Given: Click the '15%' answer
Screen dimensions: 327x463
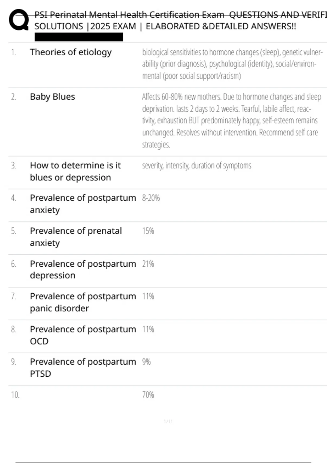Looking at the screenshot, I should (x=148, y=231).
